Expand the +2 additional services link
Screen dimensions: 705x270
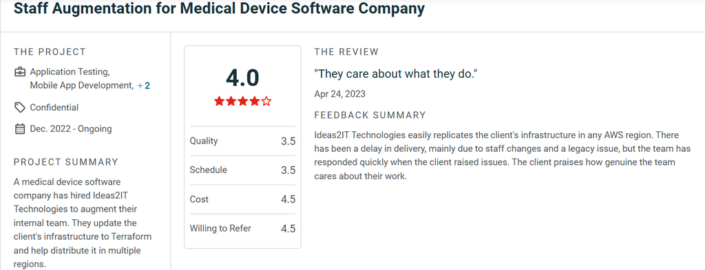143,86
